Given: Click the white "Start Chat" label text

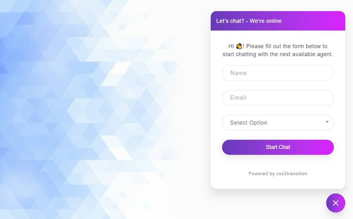Looking at the screenshot, I should tap(278, 147).
